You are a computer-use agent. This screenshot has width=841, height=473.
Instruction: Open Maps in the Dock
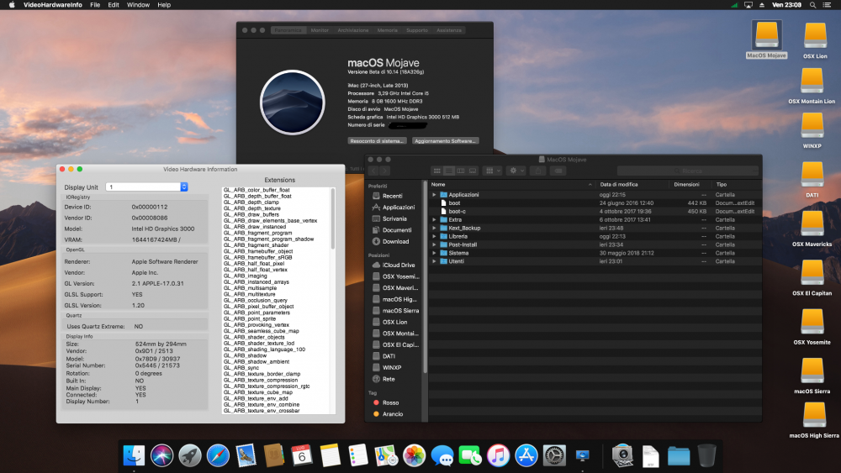(386, 455)
